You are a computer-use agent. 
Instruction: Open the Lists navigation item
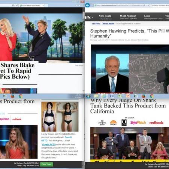click(147, 16)
